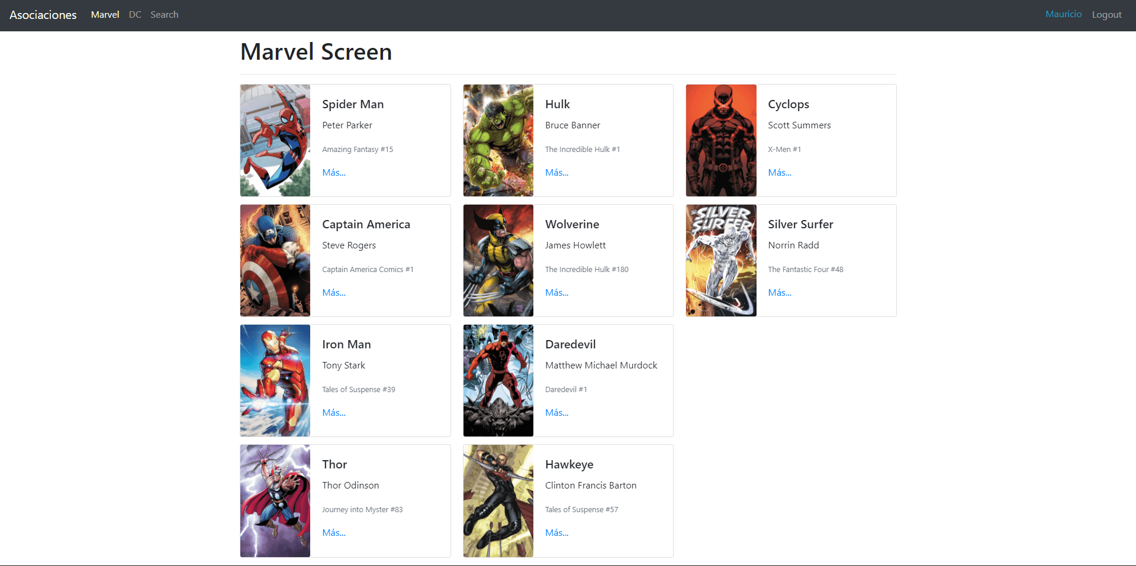Click the text Journey into Myster #83
Viewport: 1136px width, 566px height.
362,510
